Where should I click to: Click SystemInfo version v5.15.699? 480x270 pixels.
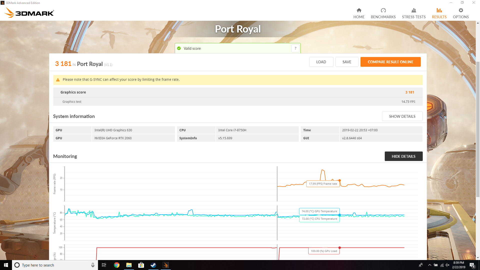225,138
